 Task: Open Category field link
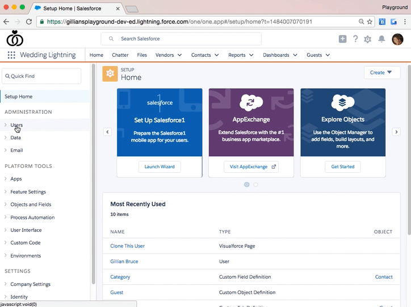(x=120, y=277)
